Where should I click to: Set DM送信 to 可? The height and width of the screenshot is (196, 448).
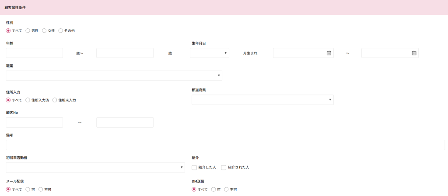point(213,189)
